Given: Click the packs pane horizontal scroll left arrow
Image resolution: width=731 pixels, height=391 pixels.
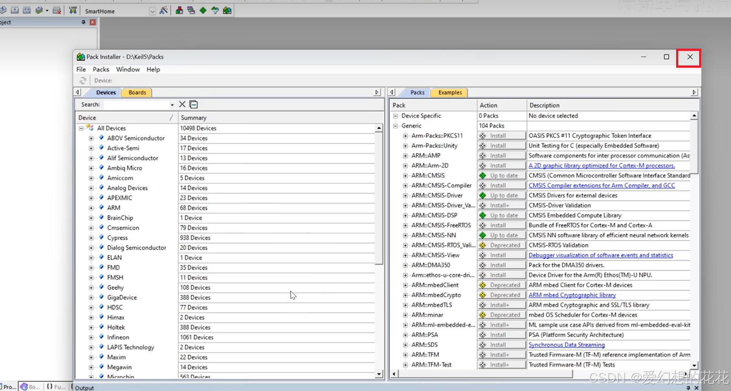Looking at the screenshot, I should pos(394,374).
